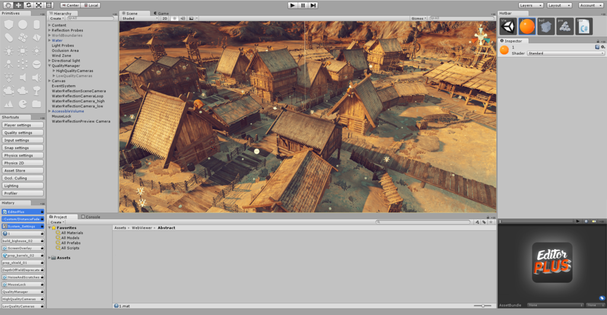Open the Gizmos dropdown in Scene view
607x315 pixels.
419,18
